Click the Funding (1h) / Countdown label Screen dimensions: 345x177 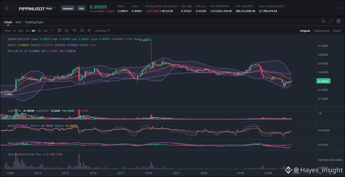pyautogui.click(x=161, y=6)
